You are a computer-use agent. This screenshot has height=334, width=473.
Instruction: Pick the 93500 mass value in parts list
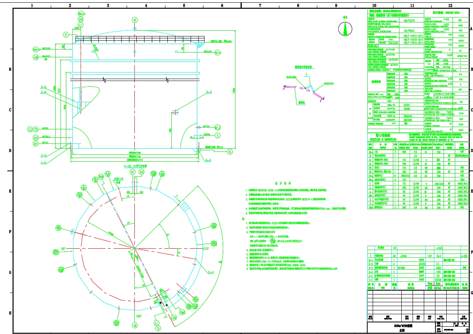pos(439,279)
